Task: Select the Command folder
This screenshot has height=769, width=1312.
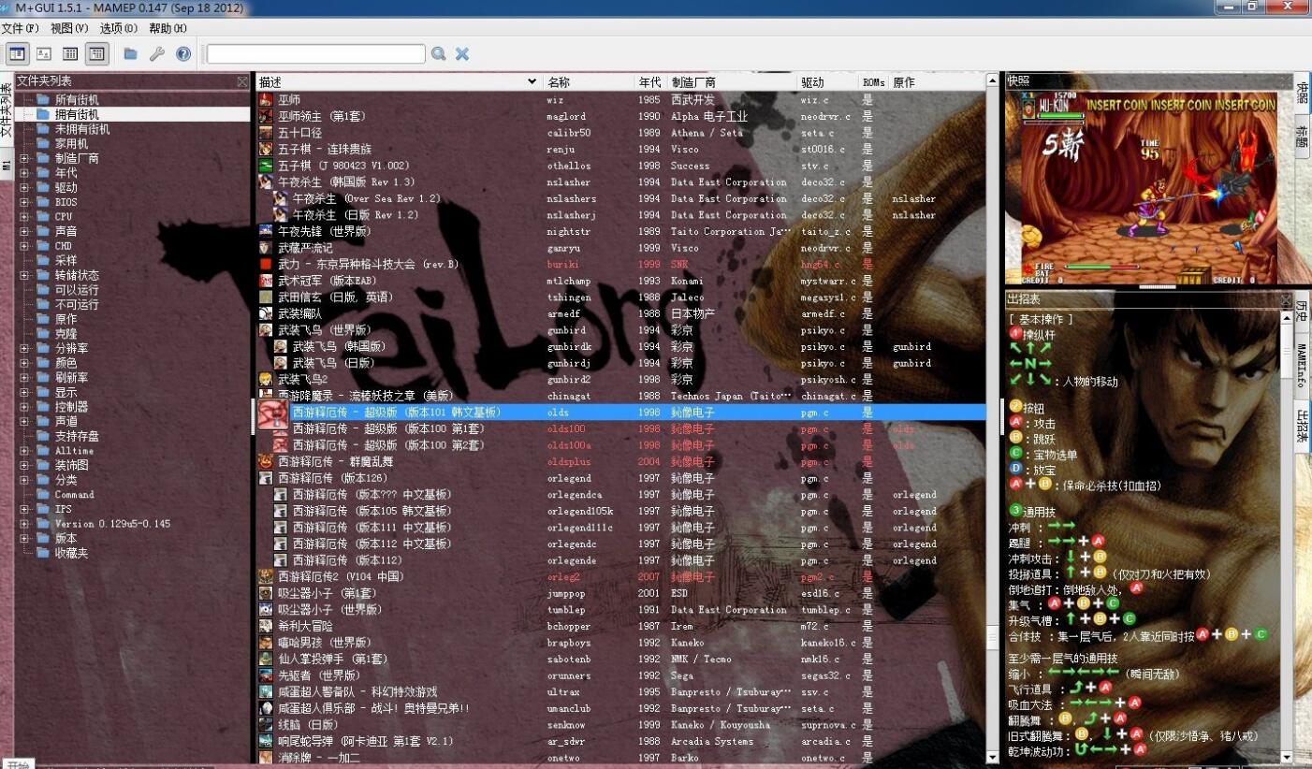Action: [x=74, y=495]
